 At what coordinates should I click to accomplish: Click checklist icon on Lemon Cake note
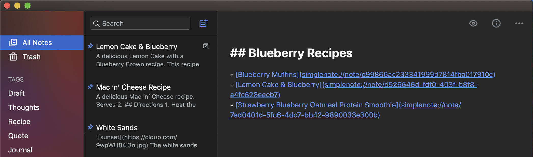tap(206, 46)
